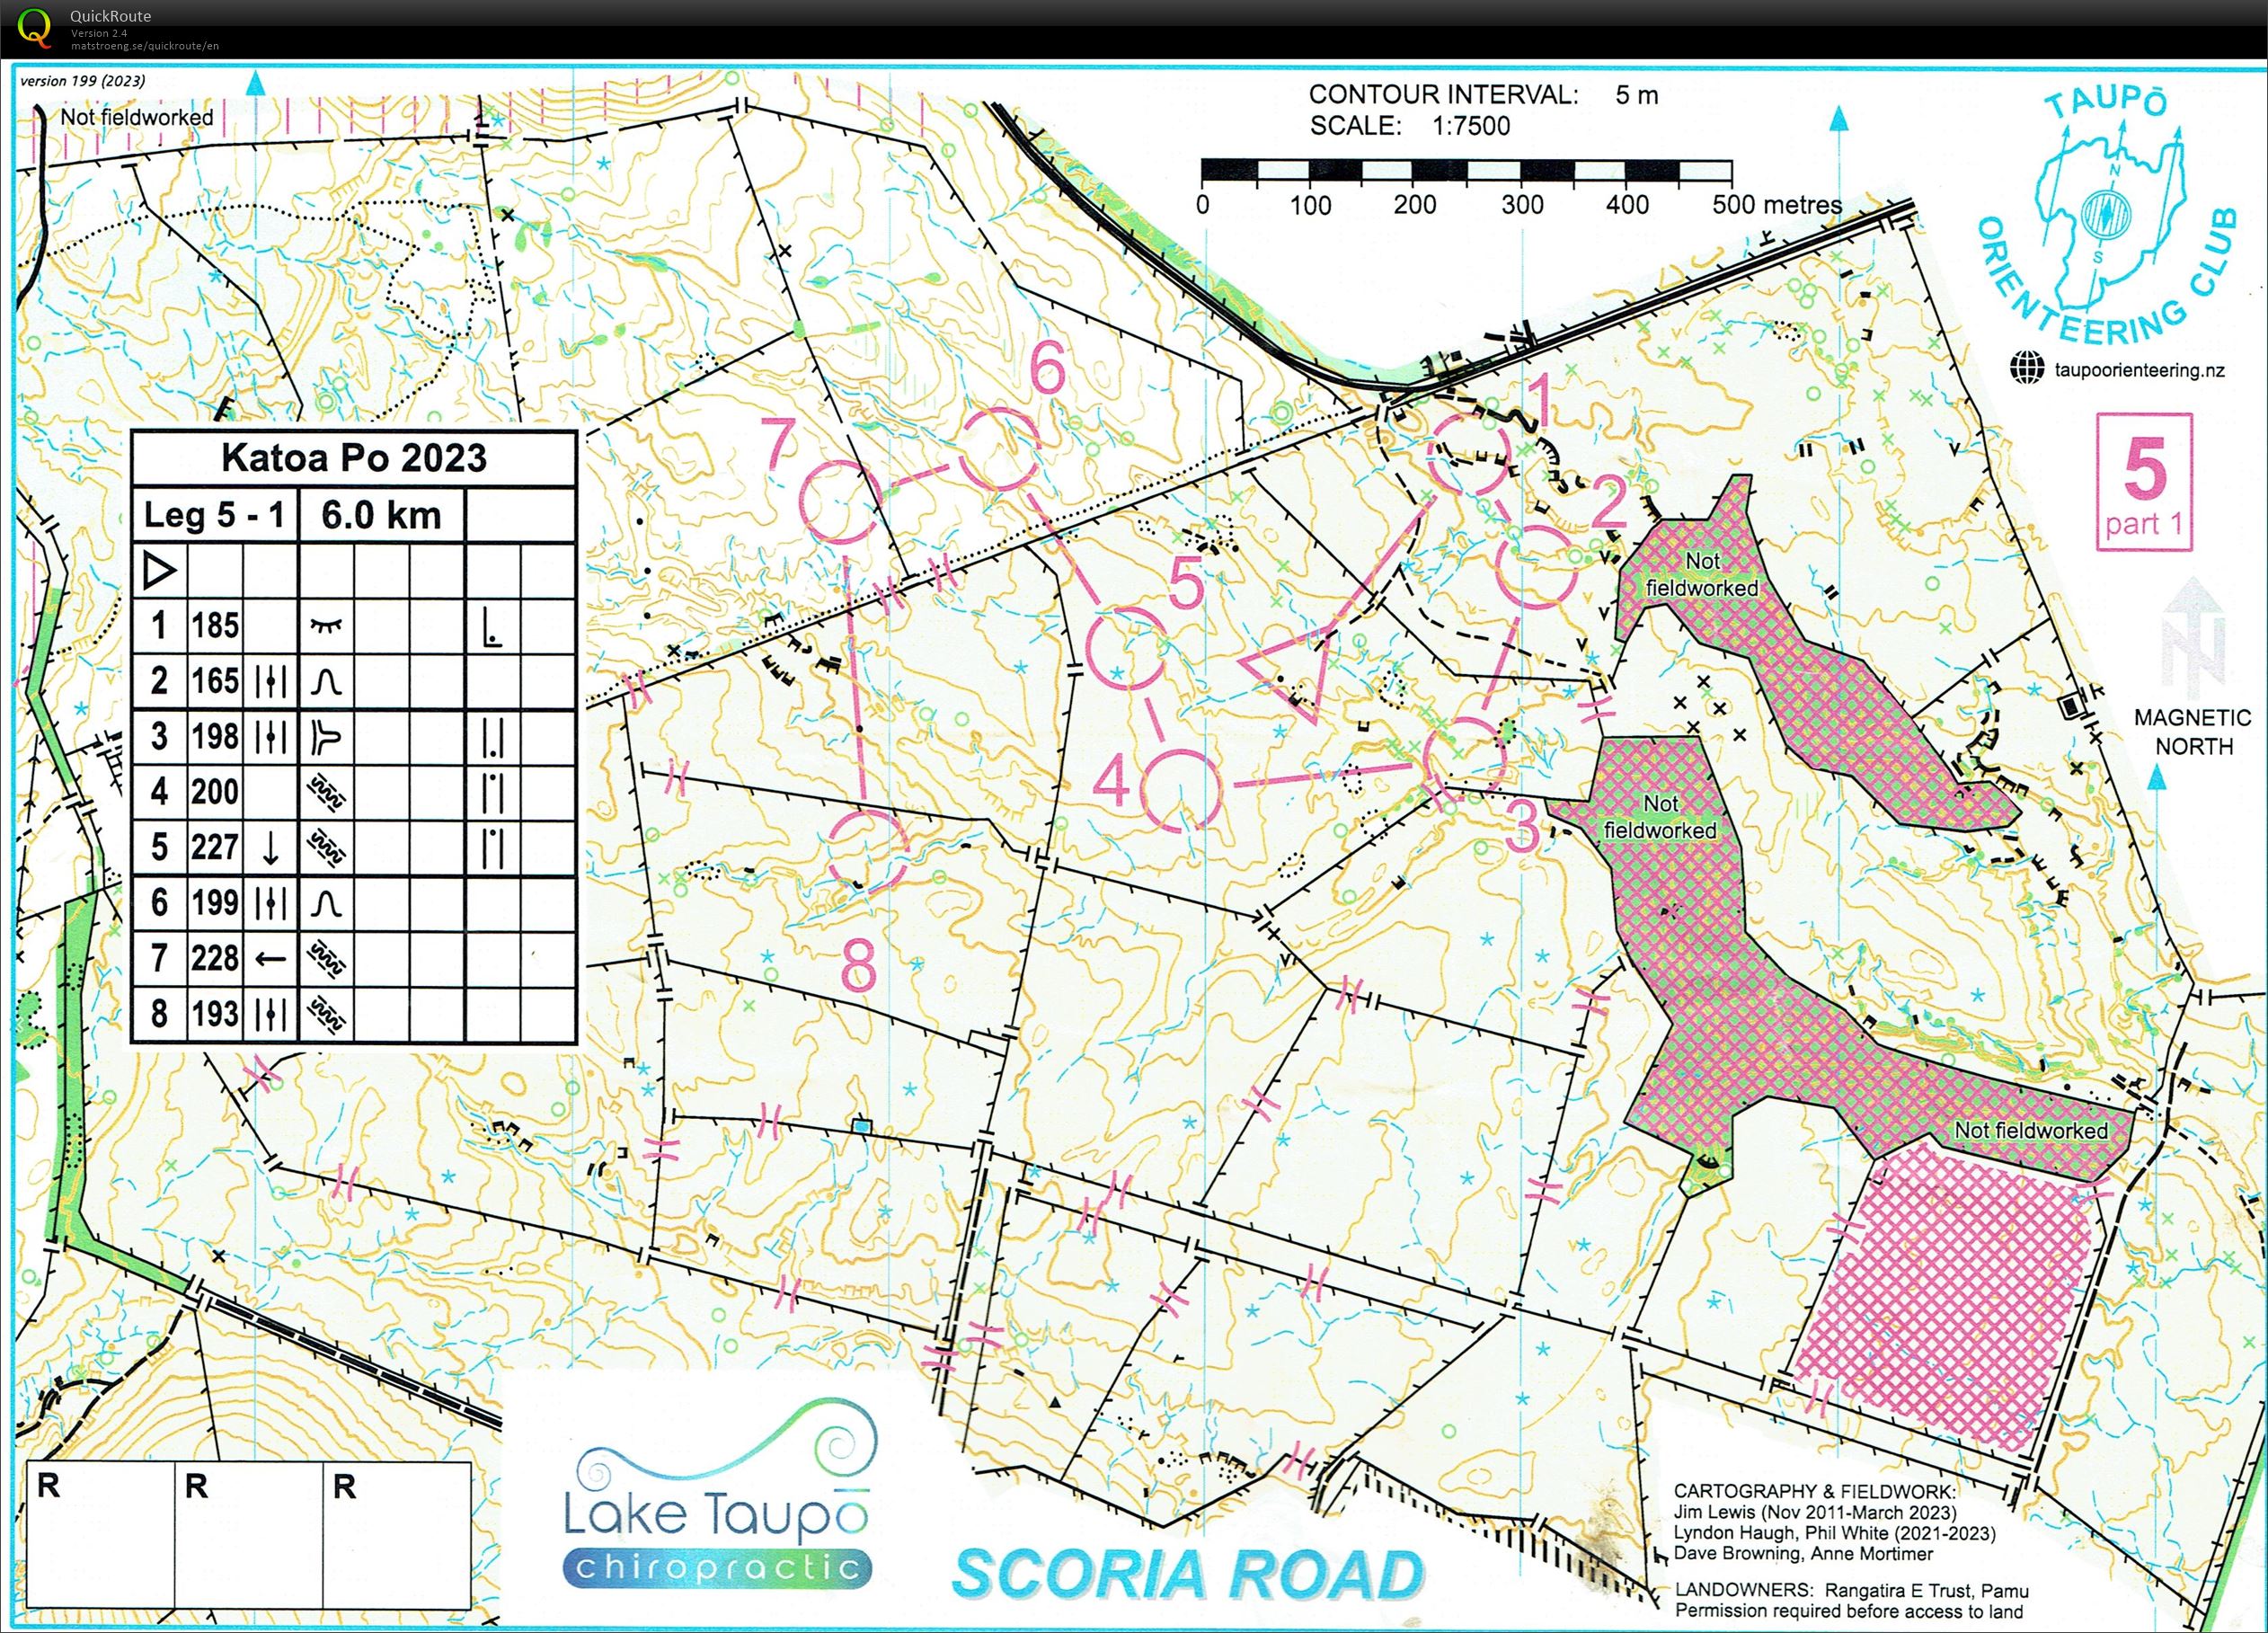Click the '6.0 km' course length cell

click(381, 515)
